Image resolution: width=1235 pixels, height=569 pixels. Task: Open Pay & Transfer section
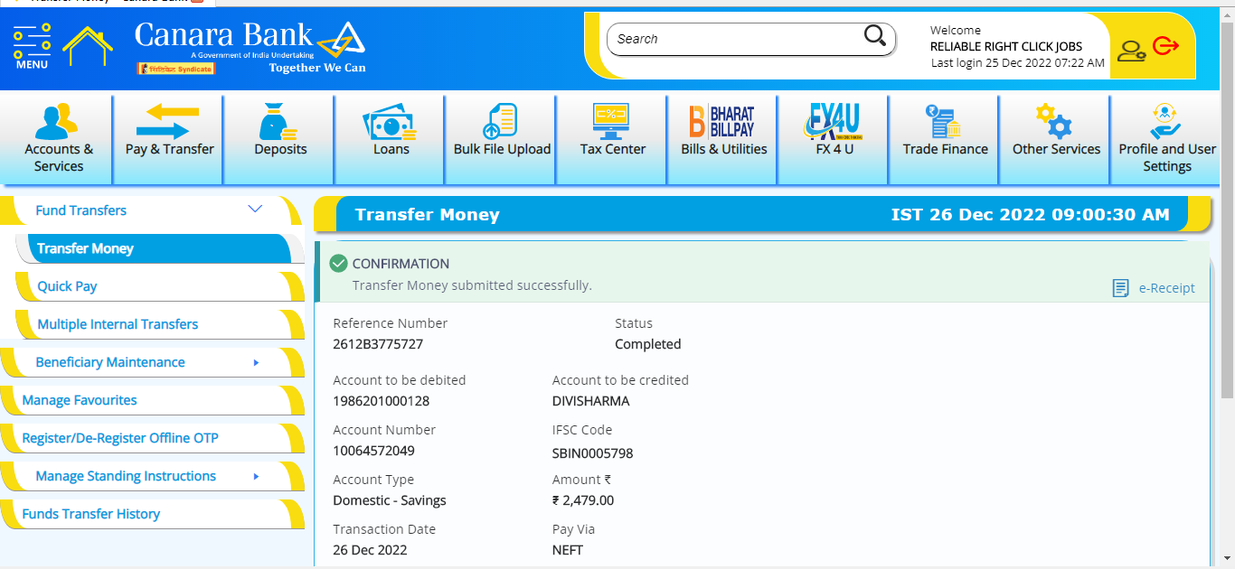[x=169, y=139]
